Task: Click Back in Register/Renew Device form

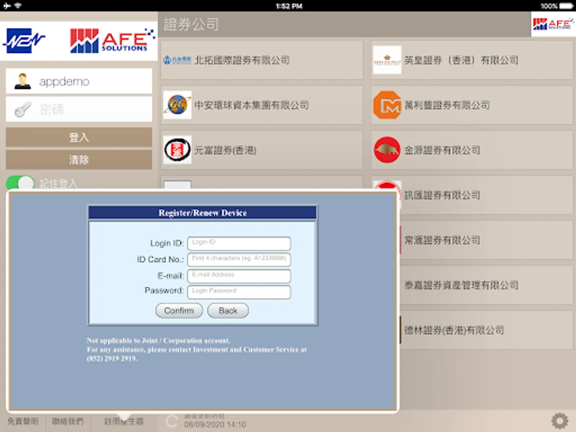Action: pos(228,311)
